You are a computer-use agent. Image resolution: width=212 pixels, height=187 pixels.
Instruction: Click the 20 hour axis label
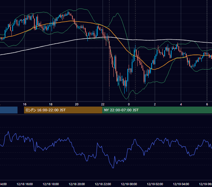tap(77, 104)
